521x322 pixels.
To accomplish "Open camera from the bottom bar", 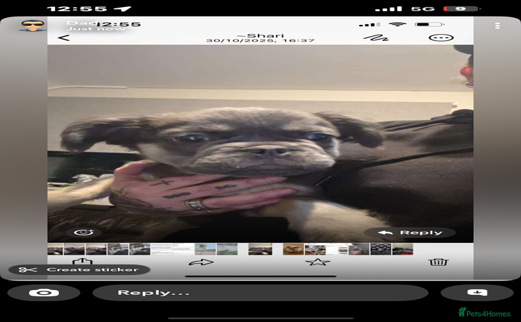I will click(44, 293).
